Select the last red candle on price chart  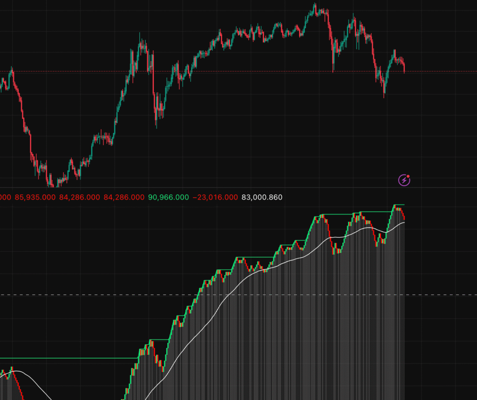pyautogui.click(x=404, y=68)
